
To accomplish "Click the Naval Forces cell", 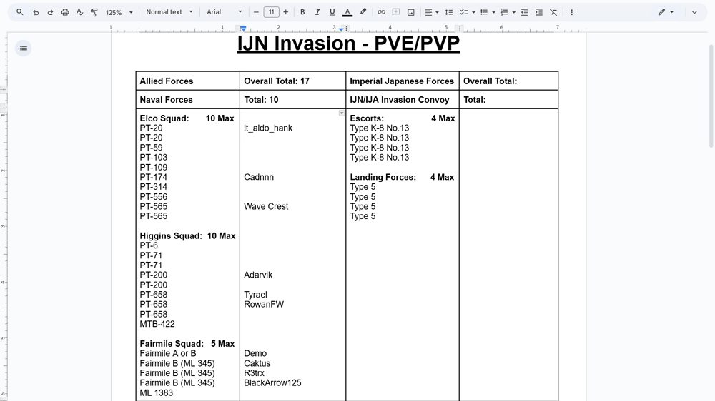I will click(x=188, y=100).
